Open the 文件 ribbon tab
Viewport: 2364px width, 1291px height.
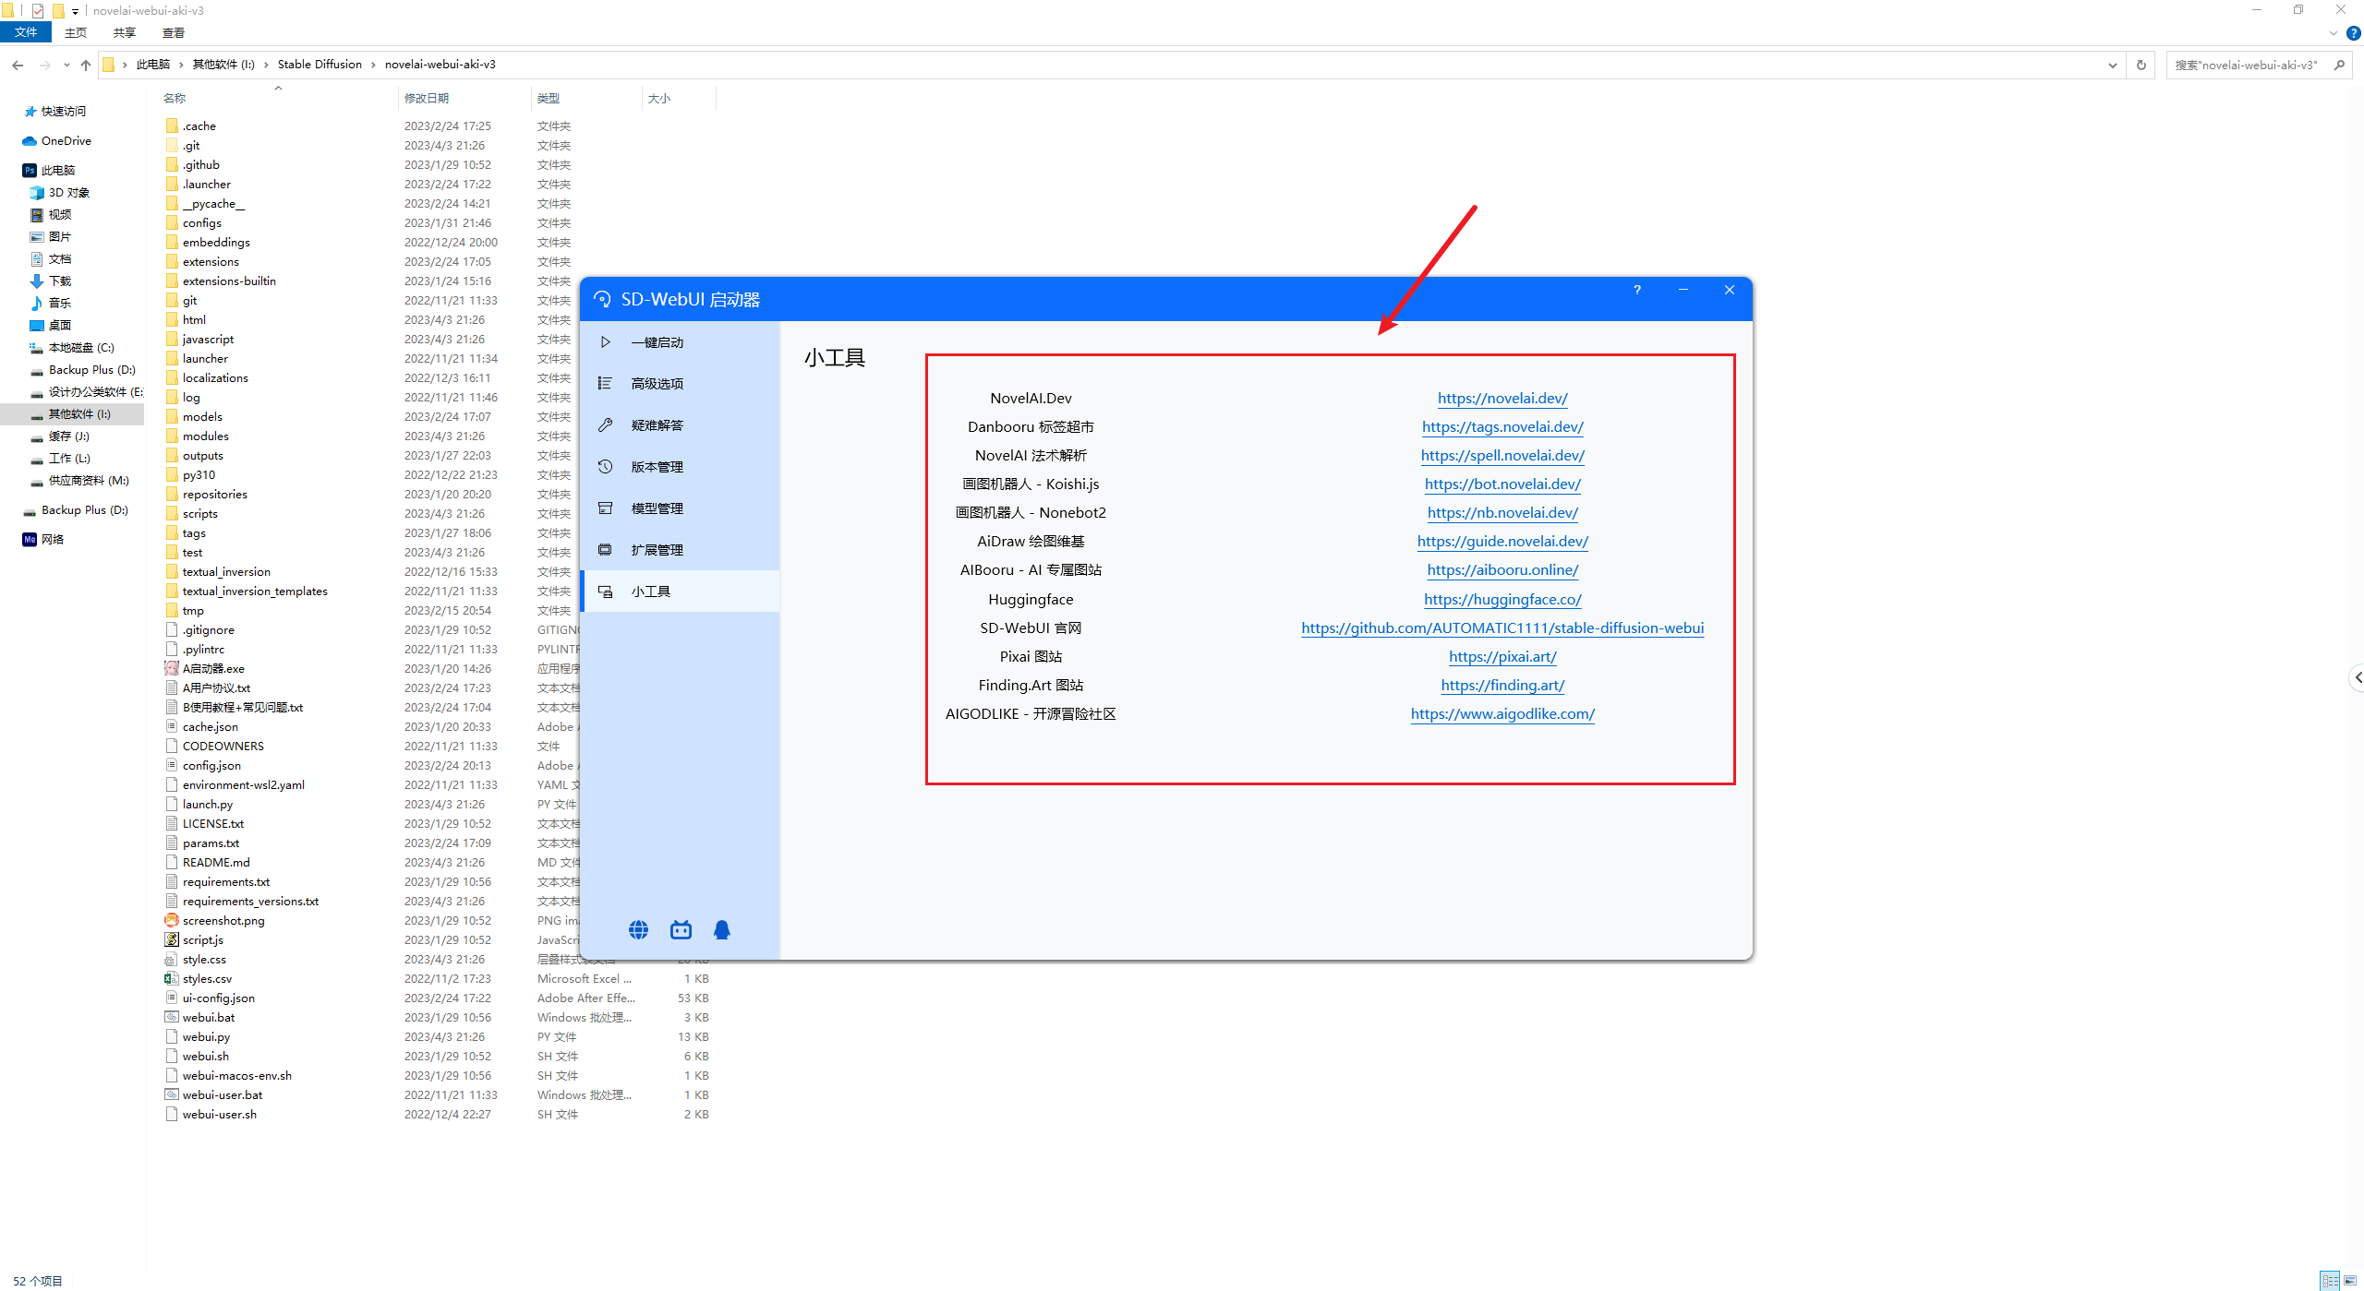pyautogui.click(x=26, y=32)
